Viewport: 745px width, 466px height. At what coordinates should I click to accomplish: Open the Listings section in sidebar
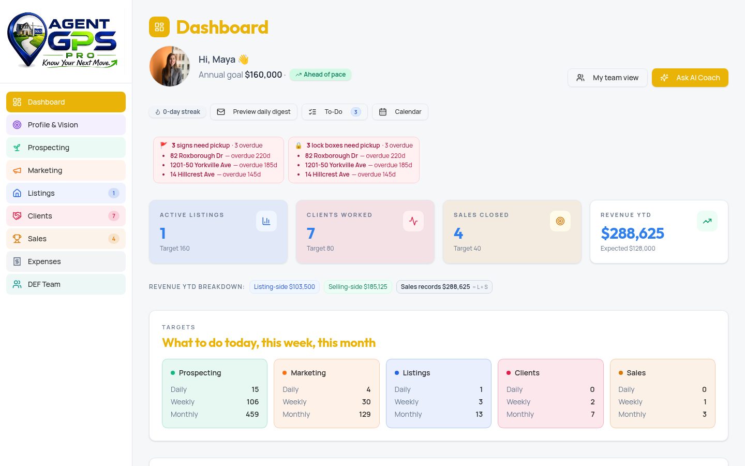pyautogui.click(x=66, y=193)
